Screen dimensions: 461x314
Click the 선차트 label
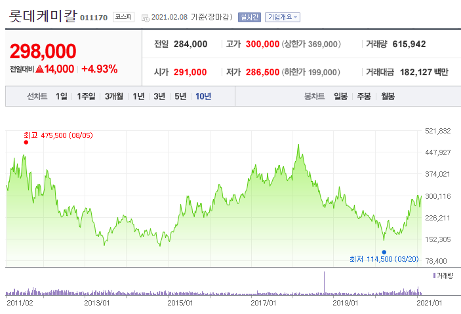click(x=37, y=96)
